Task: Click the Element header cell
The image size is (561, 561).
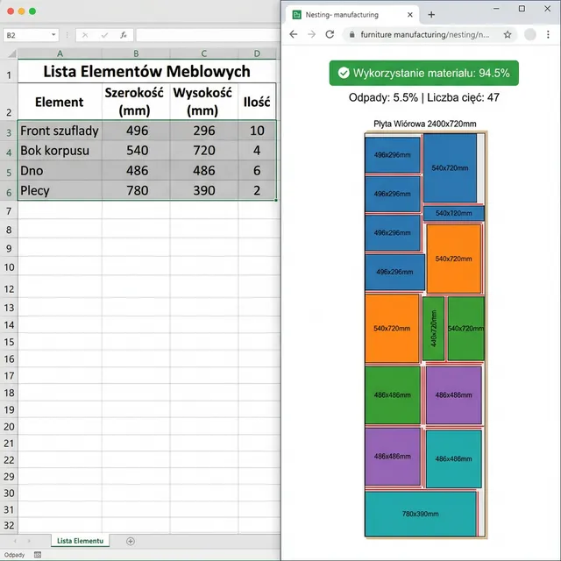Action: click(60, 102)
